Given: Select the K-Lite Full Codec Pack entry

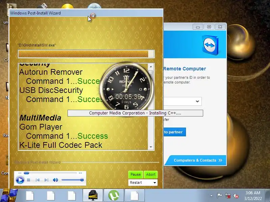Looking at the screenshot, I should (61, 145).
